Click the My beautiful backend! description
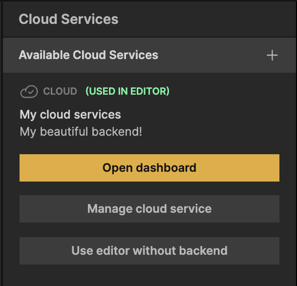The height and width of the screenshot is (286, 297). [x=81, y=131]
